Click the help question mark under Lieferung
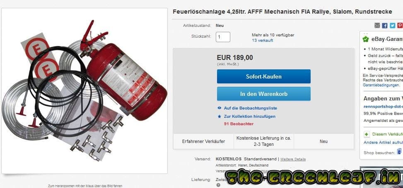403x188 pixels. [218, 185]
